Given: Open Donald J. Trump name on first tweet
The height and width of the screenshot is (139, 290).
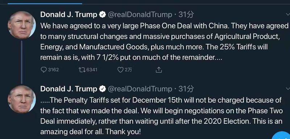Looking at the screenshot, I should 69,14.
